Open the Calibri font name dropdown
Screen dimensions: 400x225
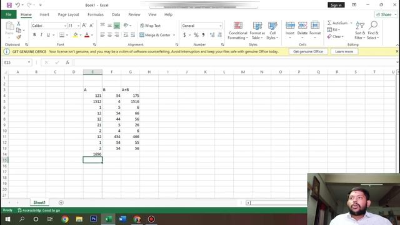pyautogui.click(x=65, y=26)
